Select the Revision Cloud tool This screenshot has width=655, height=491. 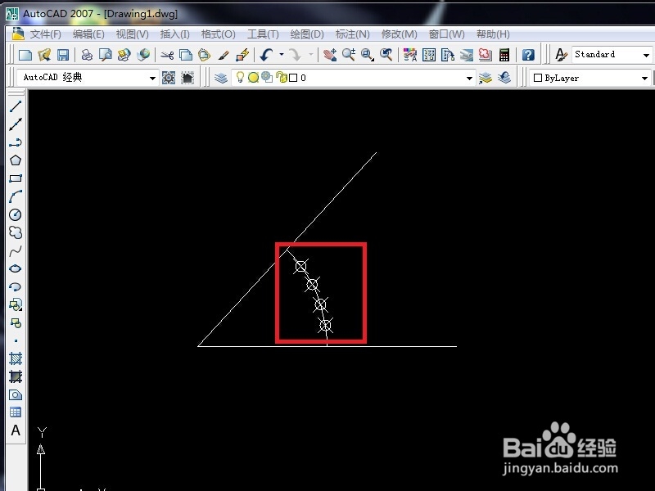tap(16, 232)
